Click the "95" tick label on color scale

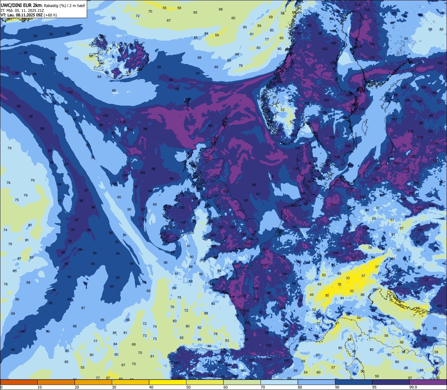(x=375, y=387)
